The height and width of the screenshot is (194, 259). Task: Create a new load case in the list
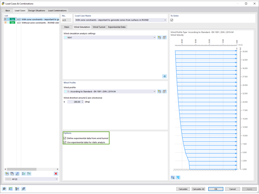coord(7,174)
